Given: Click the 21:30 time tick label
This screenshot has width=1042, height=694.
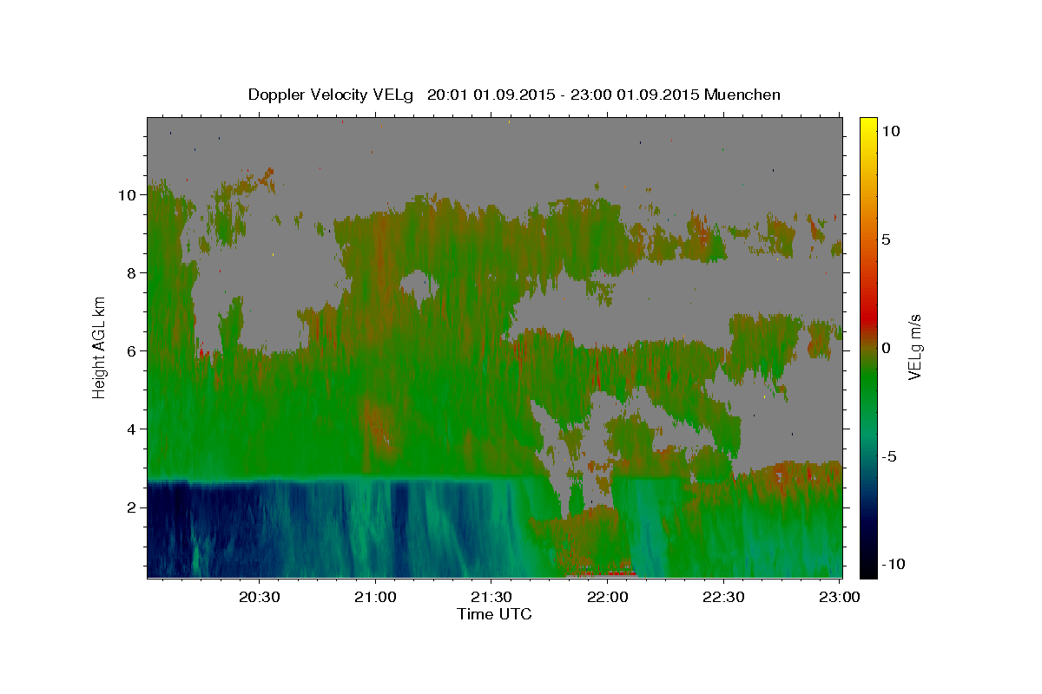Looking at the screenshot, I should (491, 597).
